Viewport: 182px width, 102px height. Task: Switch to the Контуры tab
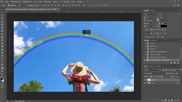[x=158, y=66]
